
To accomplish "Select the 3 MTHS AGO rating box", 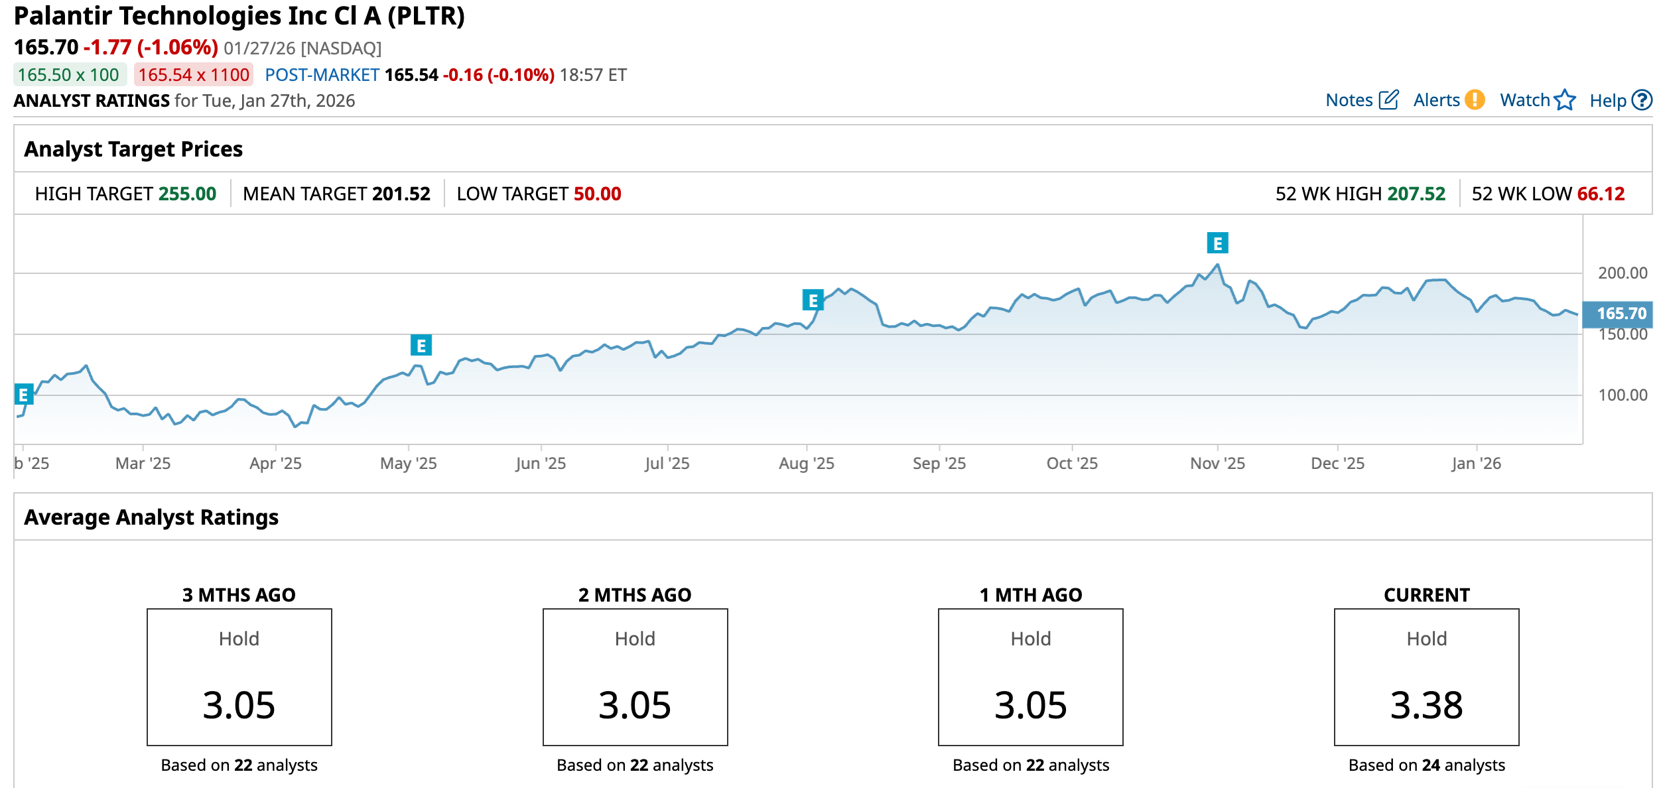I will [239, 677].
